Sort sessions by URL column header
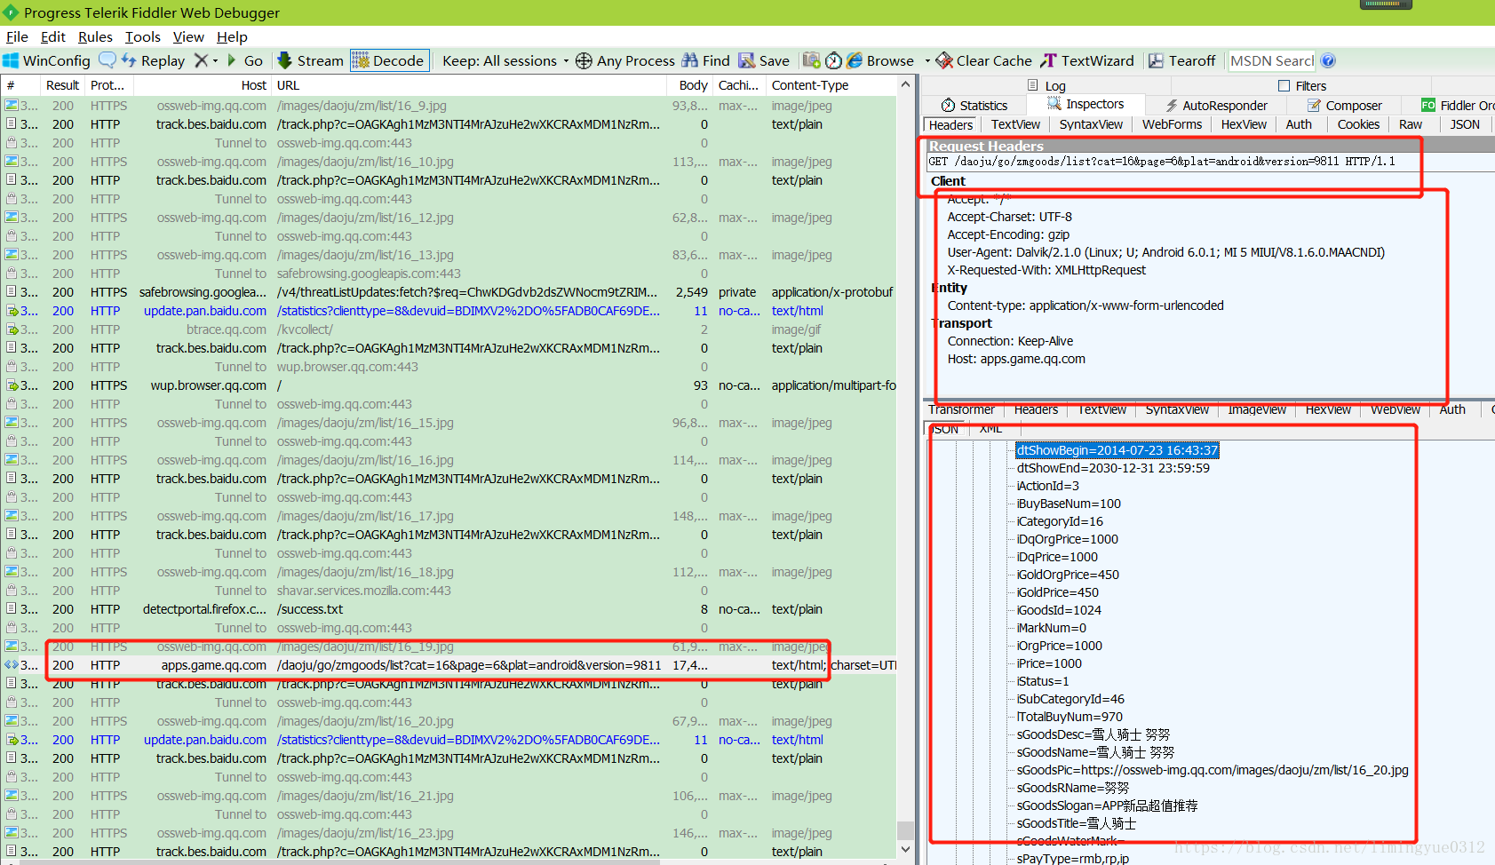 [469, 85]
